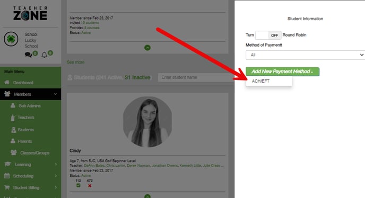Click Cindy's profile photo
Image resolution: width=365 pixels, height=198 pixels.
click(x=147, y=122)
